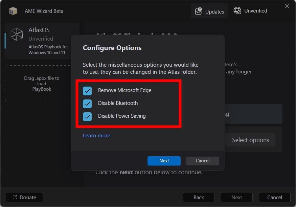Click the checkmark icon for Remove Microsoft Edge
Screen dimensions: 296x207
(87, 91)
